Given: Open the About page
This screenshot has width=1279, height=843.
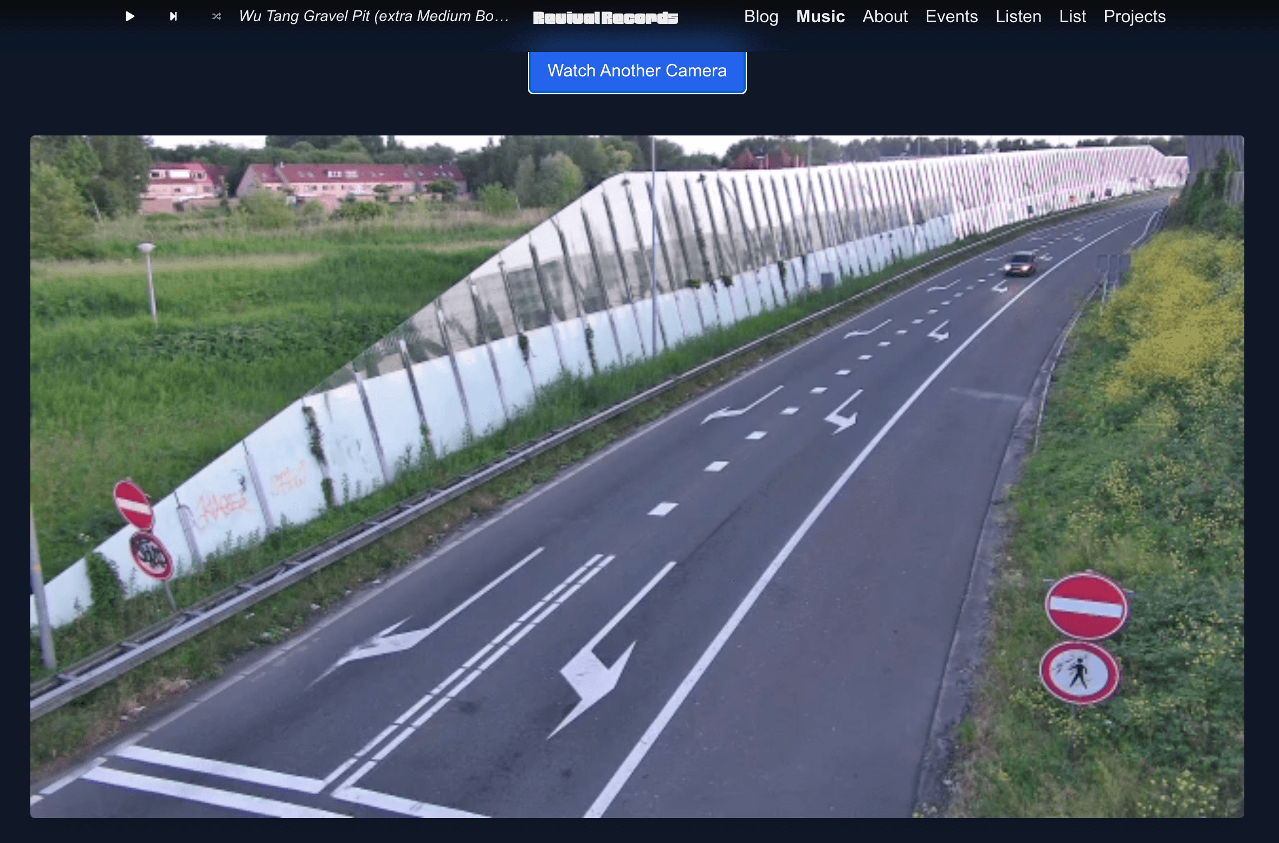Looking at the screenshot, I should pyautogui.click(x=884, y=16).
